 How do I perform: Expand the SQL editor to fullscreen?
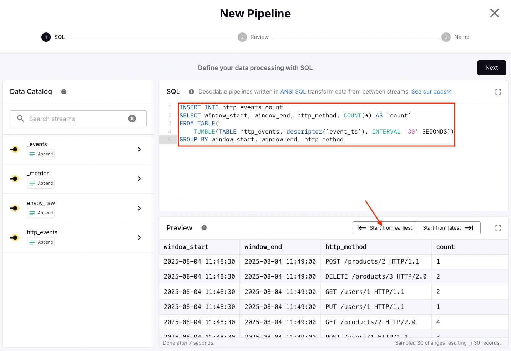(498, 92)
